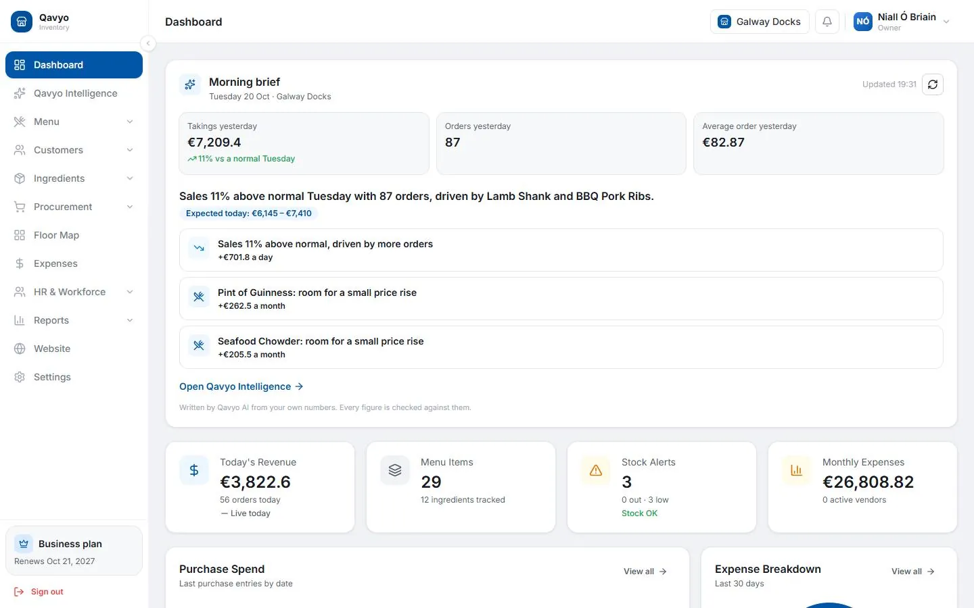Image resolution: width=974 pixels, height=608 pixels.
Task: Switch location via the Galway Docks button
Action: pos(760,22)
